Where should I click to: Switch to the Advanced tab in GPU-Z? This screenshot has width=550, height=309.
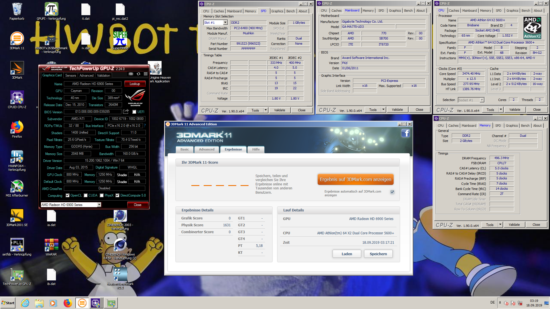pos(87,76)
